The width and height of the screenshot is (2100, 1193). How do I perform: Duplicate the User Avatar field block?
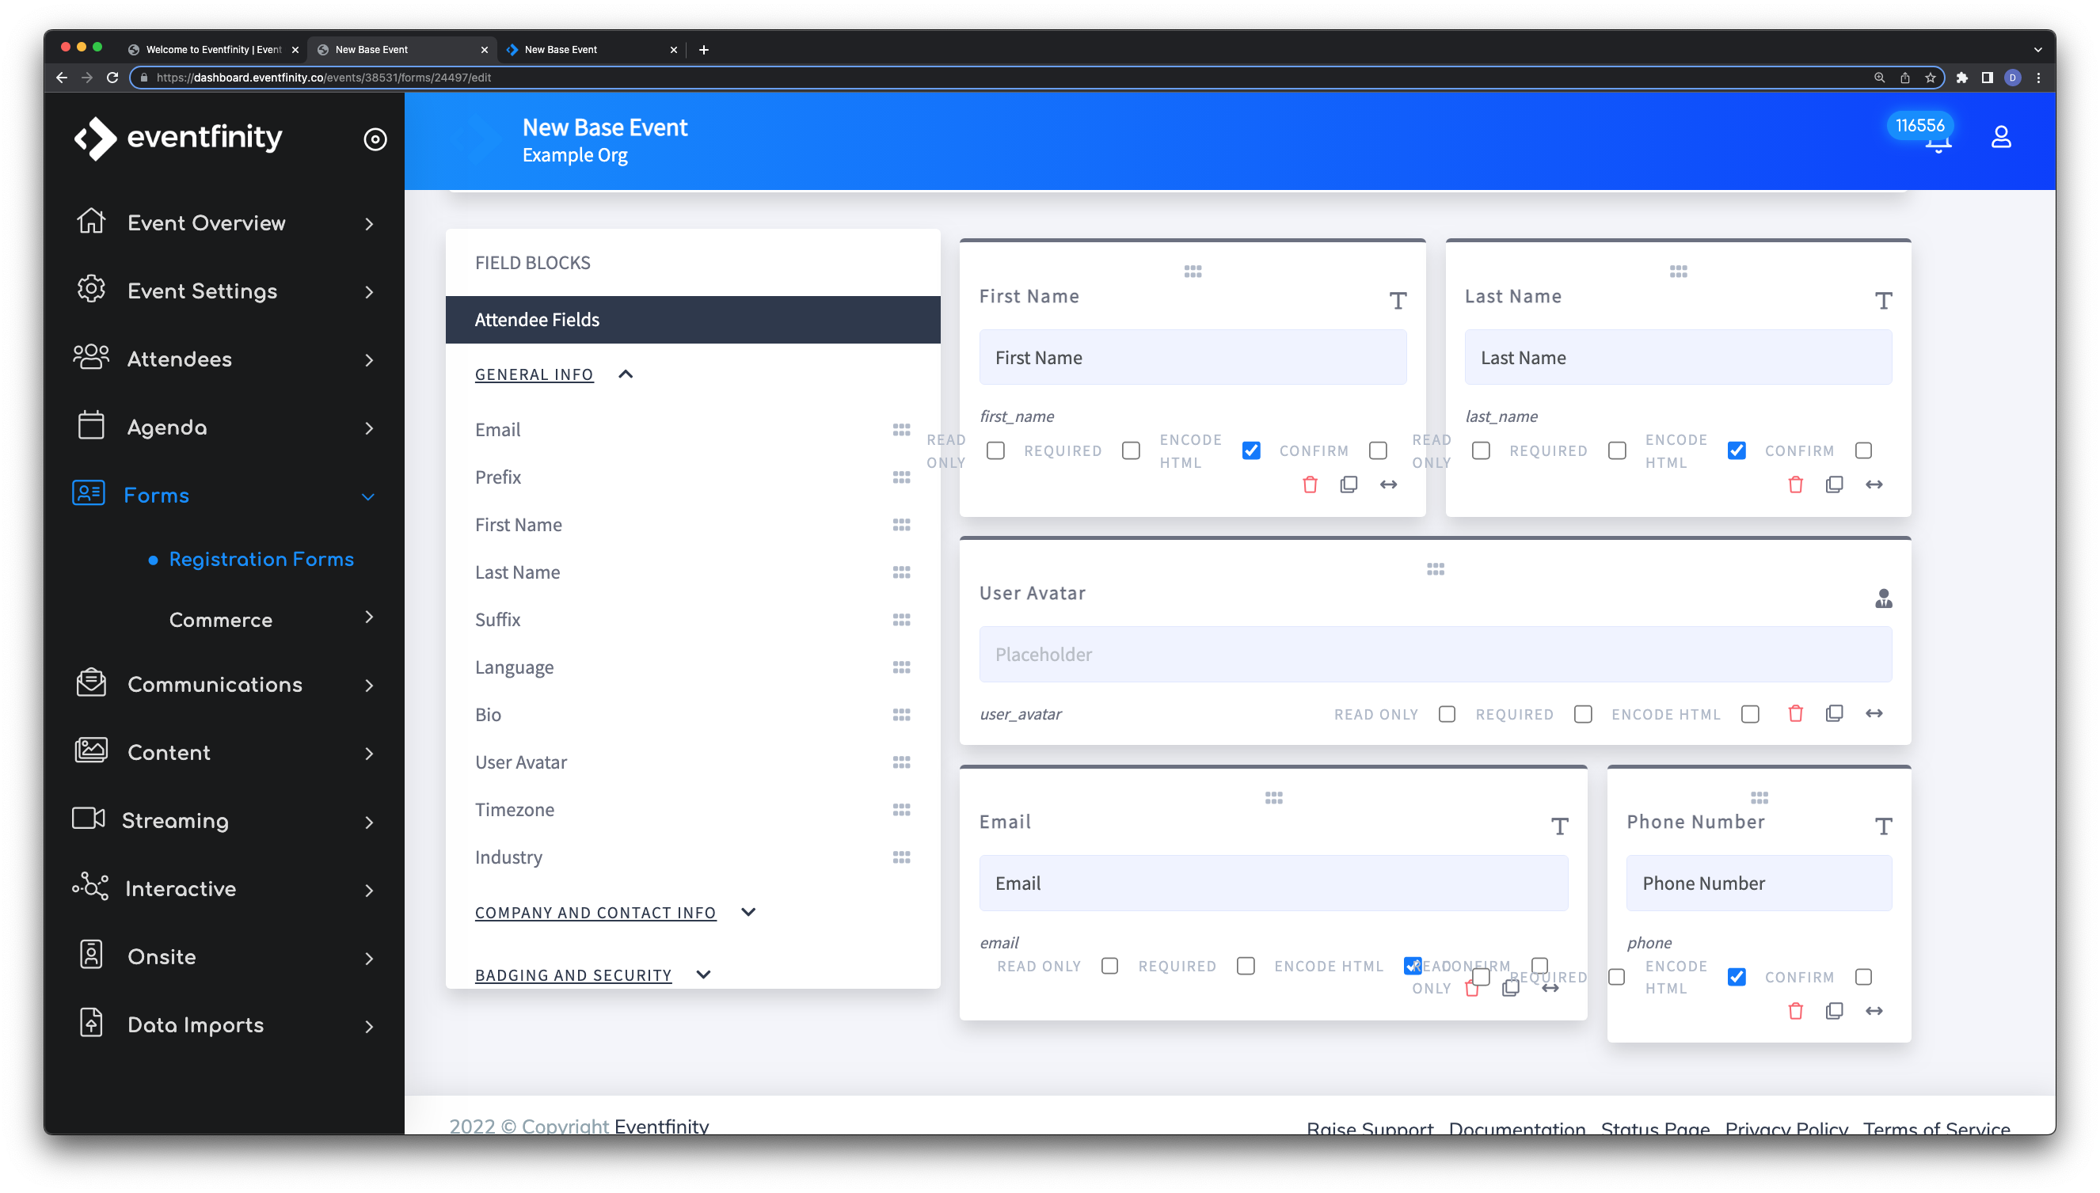click(1834, 714)
